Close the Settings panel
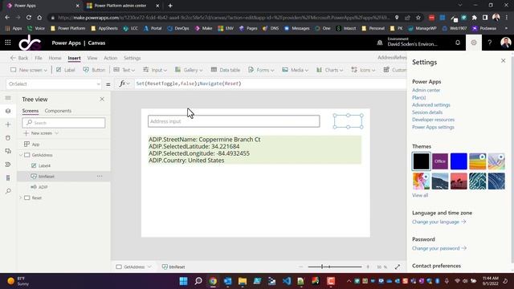The image size is (514, 289). tap(504, 61)
